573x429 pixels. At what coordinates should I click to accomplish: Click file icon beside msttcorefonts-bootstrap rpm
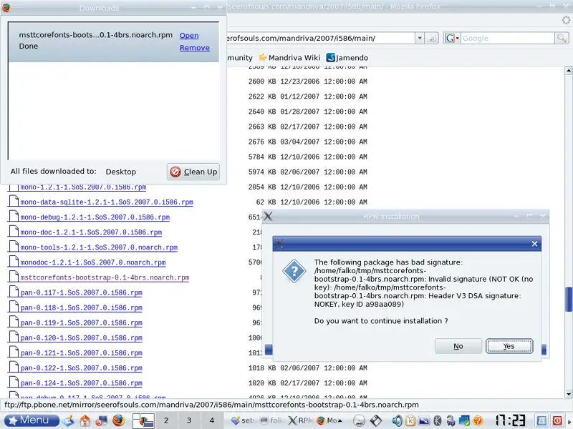[14, 277]
